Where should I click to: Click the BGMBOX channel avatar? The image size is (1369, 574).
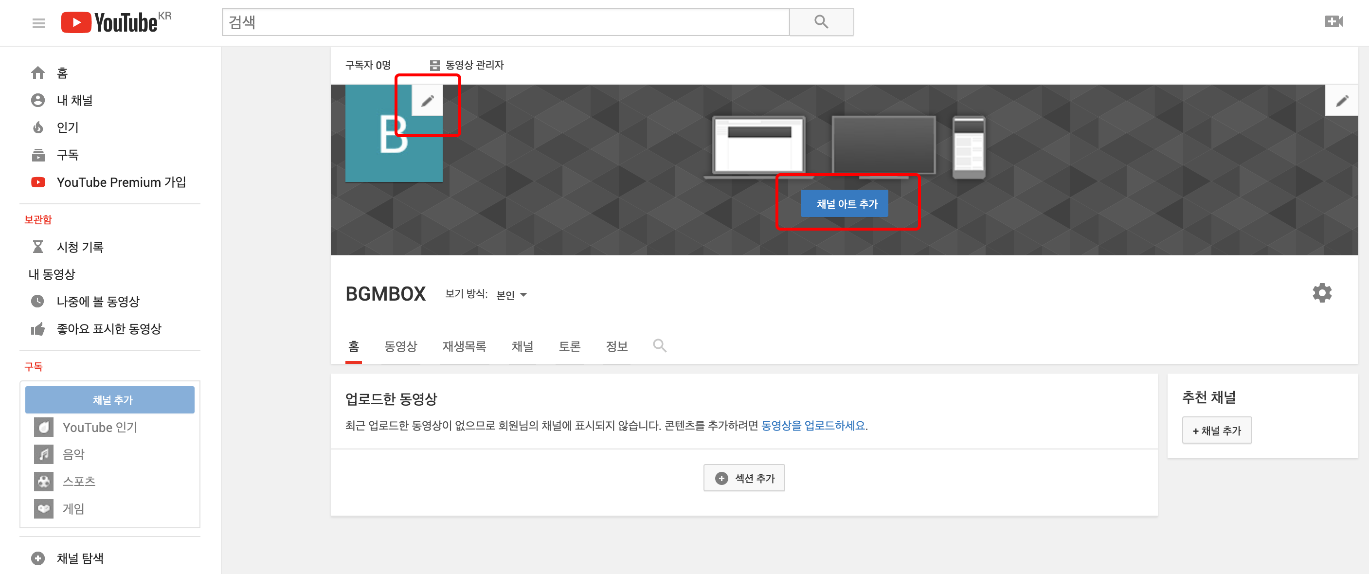pyautogui.click(x=394, y=133)
